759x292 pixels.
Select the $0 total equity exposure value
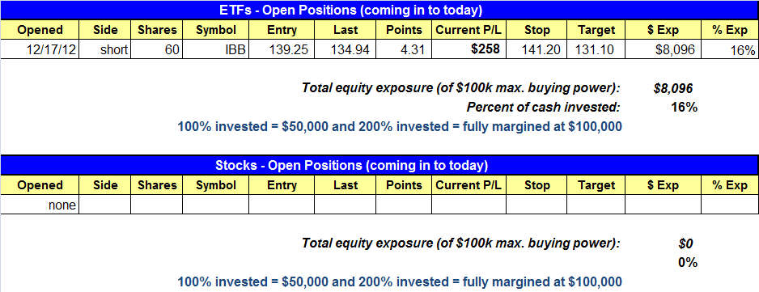687,244
